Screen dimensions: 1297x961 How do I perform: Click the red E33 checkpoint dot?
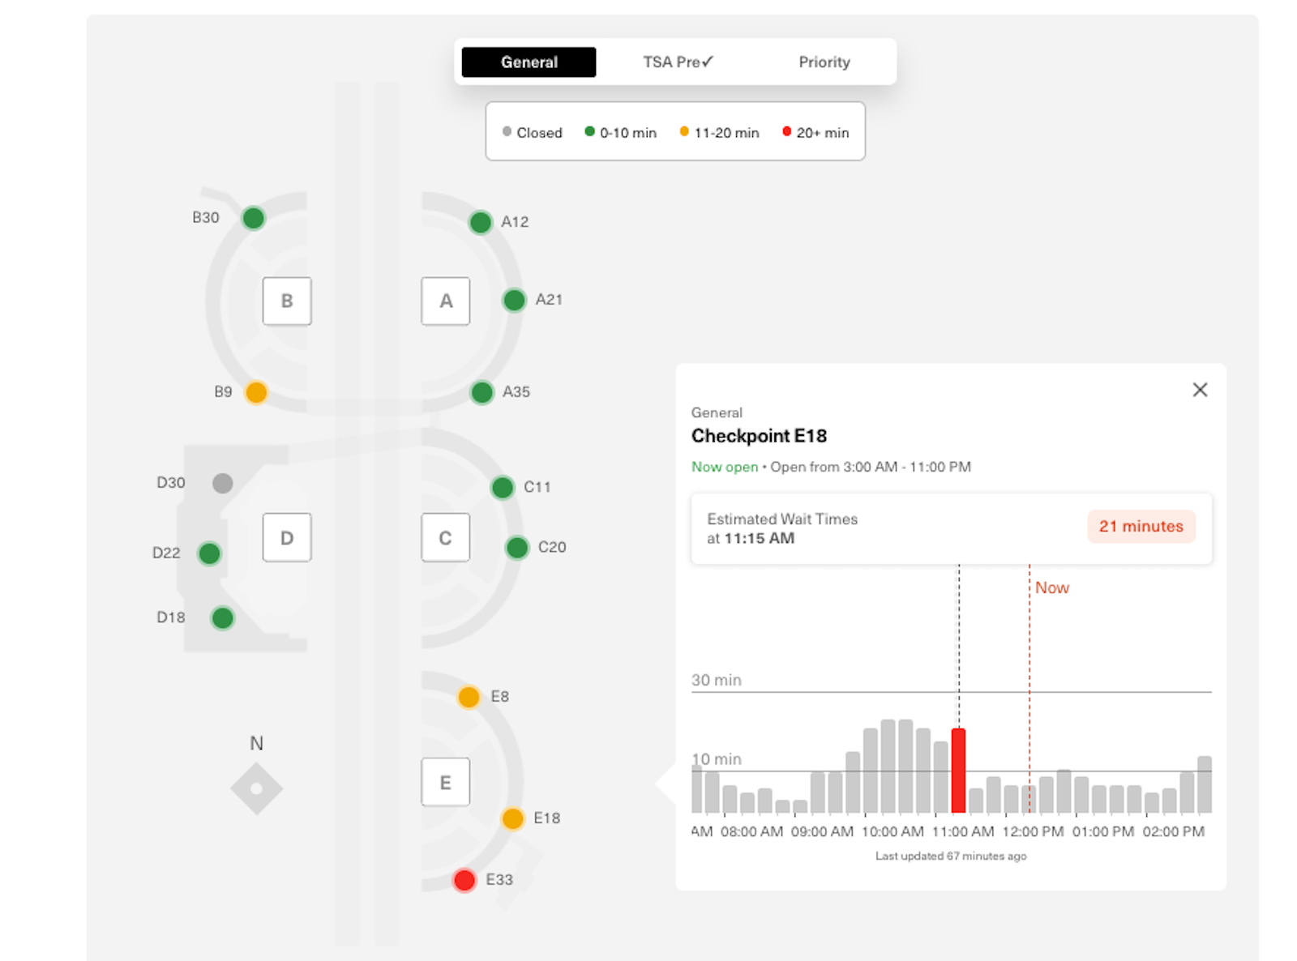tap(464, 880)
